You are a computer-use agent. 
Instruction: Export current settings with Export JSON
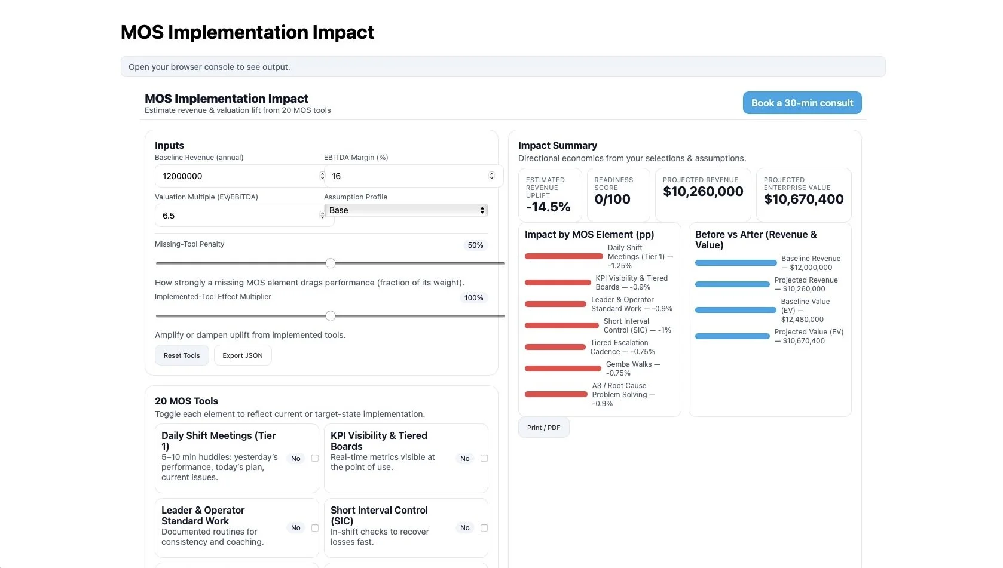click(x=242, y=355)
